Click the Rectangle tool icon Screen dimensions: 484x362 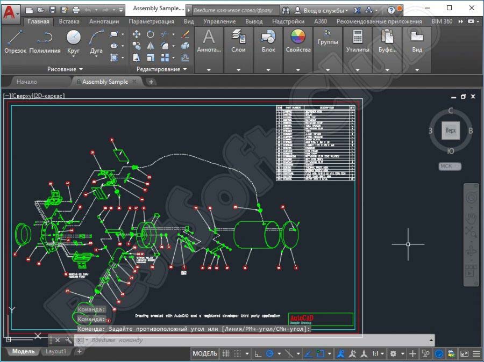[x=114, y=34]
